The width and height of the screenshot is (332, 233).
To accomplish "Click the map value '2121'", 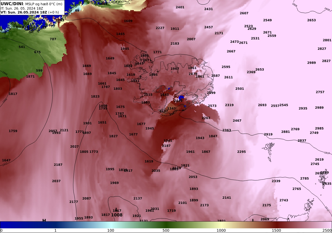I will click(x=64, y=130).
